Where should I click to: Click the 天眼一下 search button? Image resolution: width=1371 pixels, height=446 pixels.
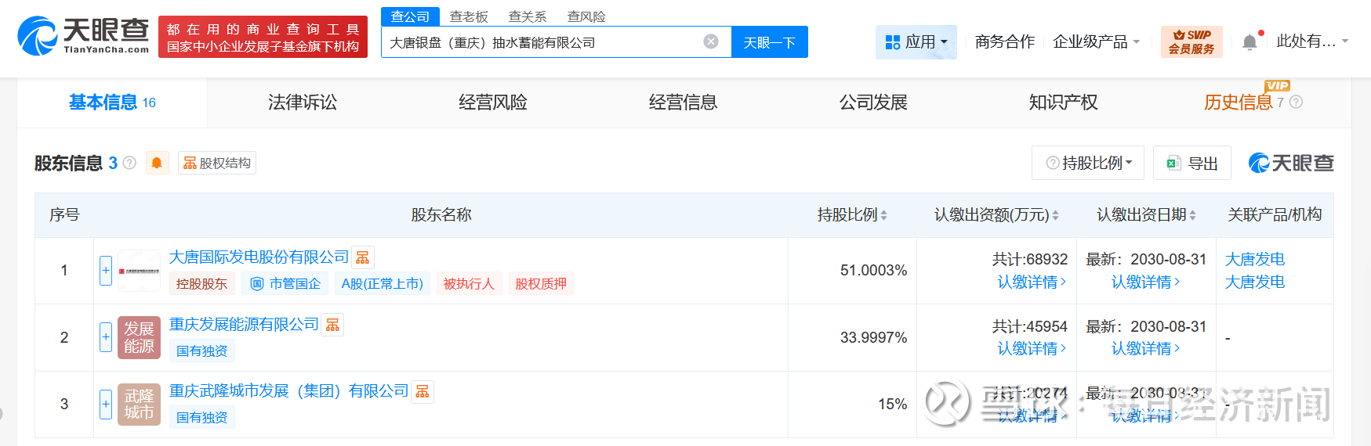[x=769, y=42]
